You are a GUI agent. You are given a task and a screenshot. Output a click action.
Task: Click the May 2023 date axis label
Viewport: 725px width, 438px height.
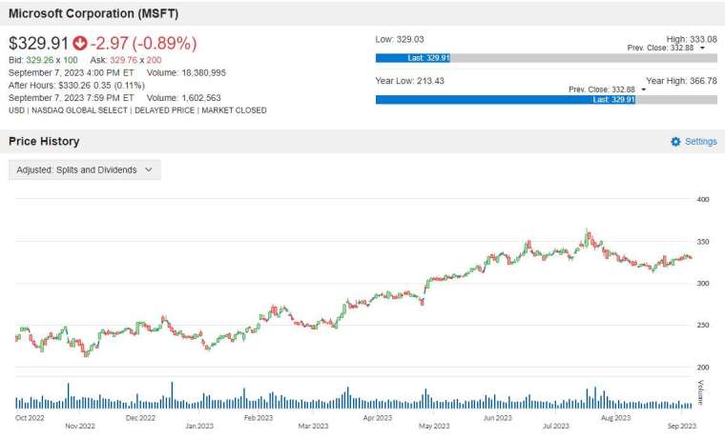click(434, 426)
